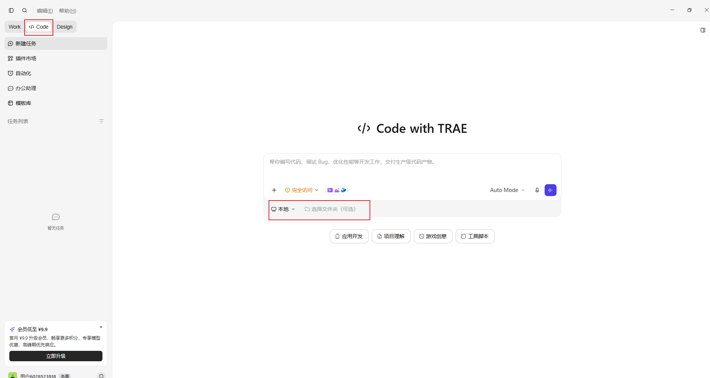Click the colored tool icons cluster
The image size is (710, 378).
point(337,190)
